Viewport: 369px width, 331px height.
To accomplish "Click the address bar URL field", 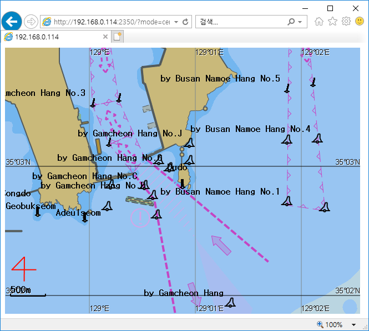I will pyautogui.click(x=111, y=22).
